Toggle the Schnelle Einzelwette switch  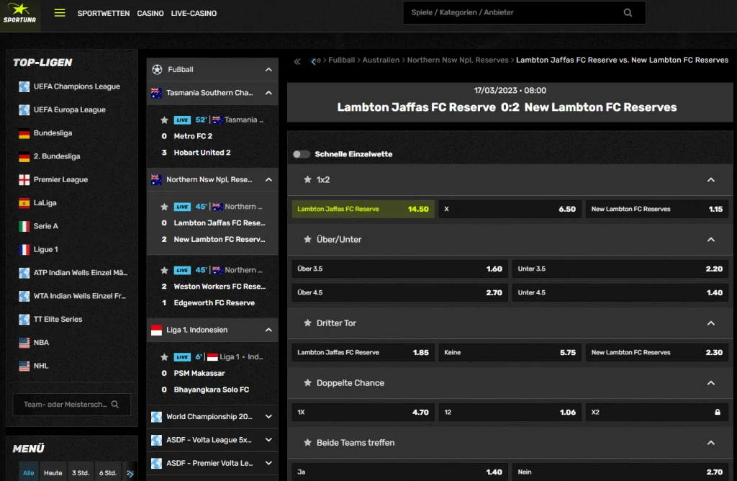[x=301, y=154]
